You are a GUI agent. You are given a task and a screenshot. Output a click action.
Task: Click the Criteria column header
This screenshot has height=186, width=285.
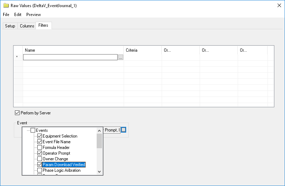pos(142,50)
